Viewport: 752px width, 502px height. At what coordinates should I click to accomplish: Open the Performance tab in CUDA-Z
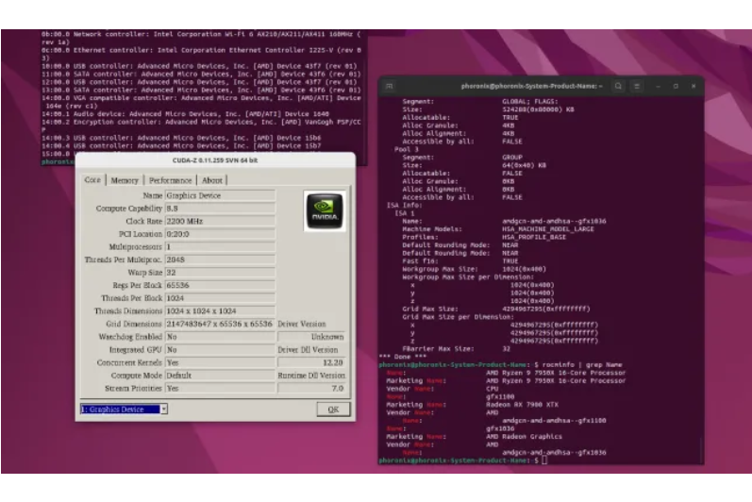tap(170, 180)
